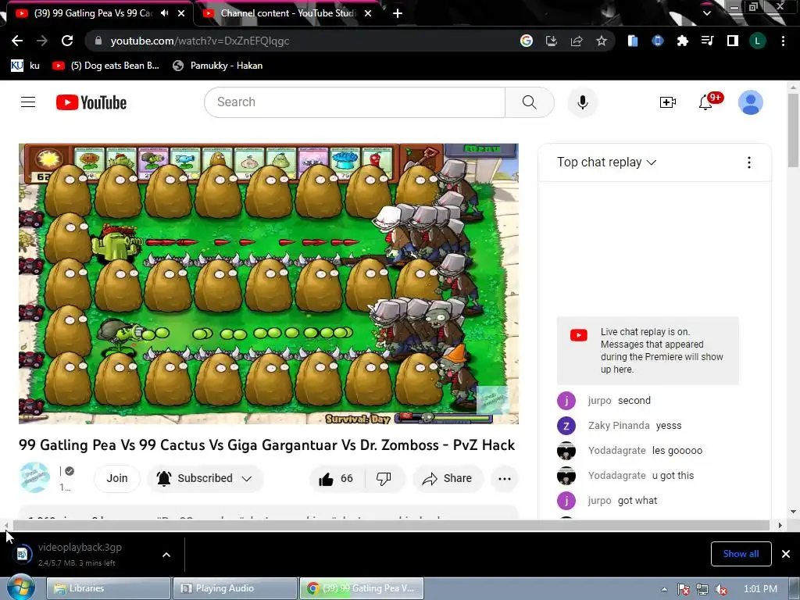Open the Create video icon
Image resolution: width=800 pixels, height=600 pixels.
[668, 102]
